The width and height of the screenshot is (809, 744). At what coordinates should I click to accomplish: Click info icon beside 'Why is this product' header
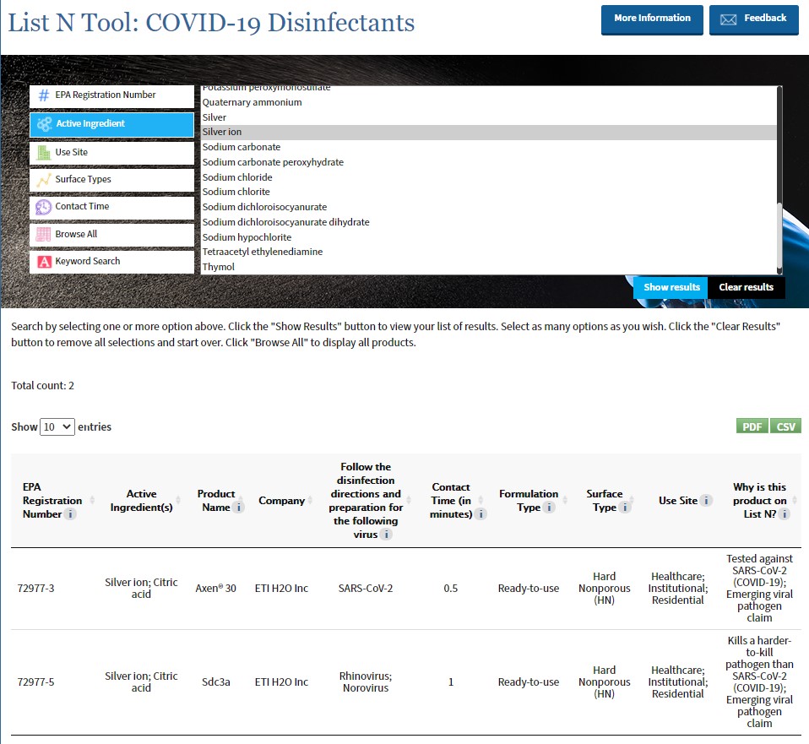(x=785, y=514)
